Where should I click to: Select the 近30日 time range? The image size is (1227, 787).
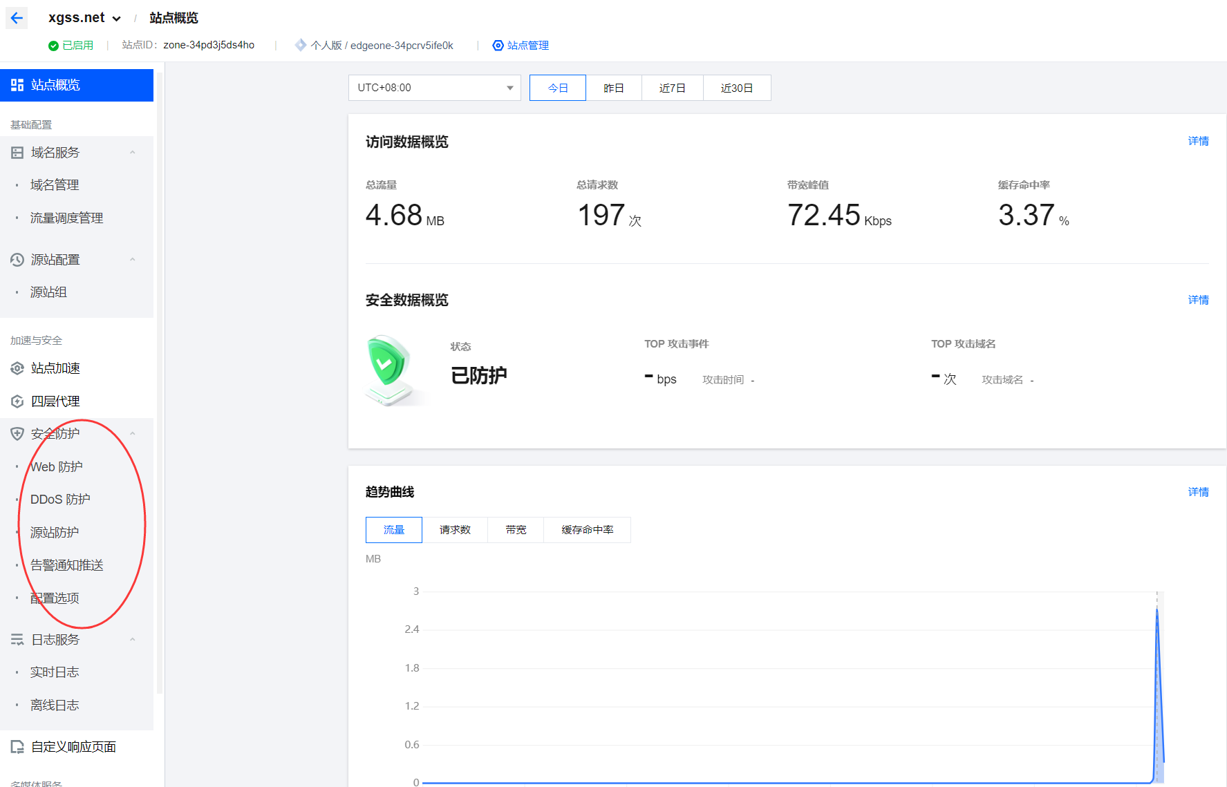(737, 88)
